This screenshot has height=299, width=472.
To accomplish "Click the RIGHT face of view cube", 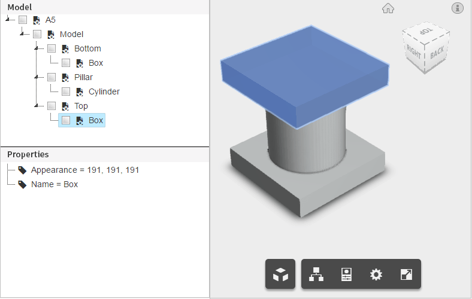I will 414,52.
